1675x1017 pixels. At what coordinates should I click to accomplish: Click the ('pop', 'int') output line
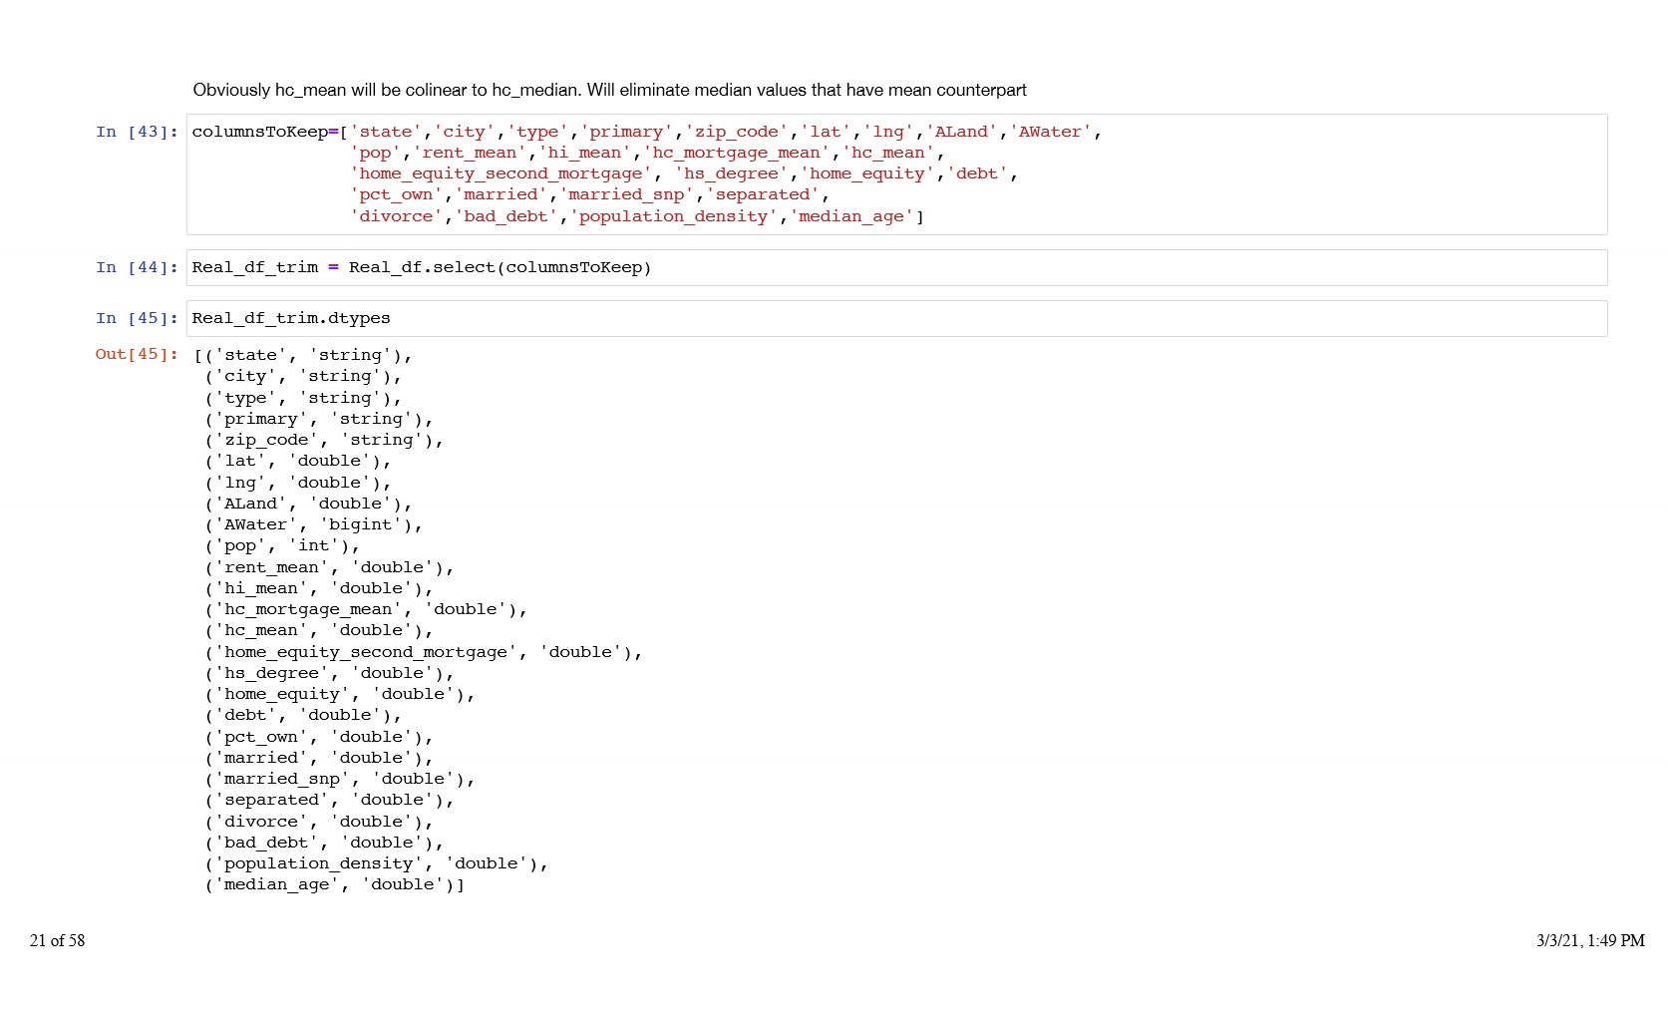(x=281, y=545)
